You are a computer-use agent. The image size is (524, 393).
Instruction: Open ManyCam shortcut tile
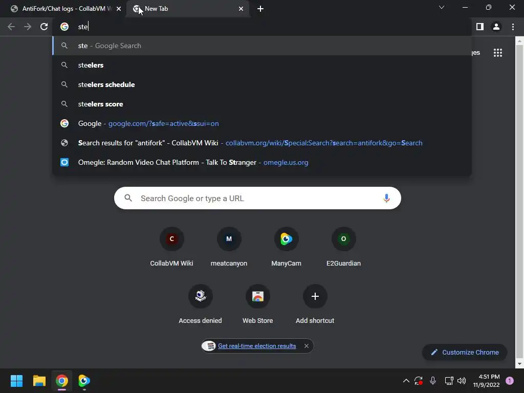point(286,247)
